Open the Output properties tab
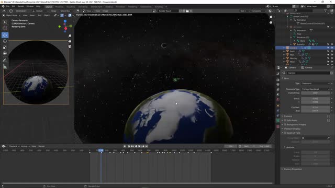Image resolution: width=335 pixels, height=188 pixels. coord(278,85)
